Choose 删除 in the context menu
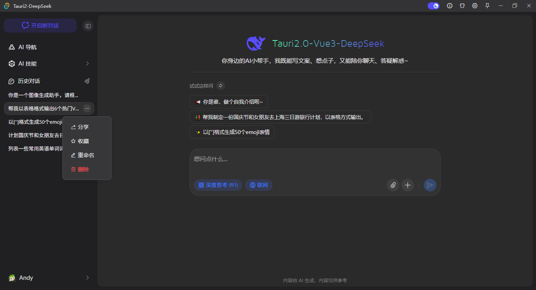 coord(83,169)
